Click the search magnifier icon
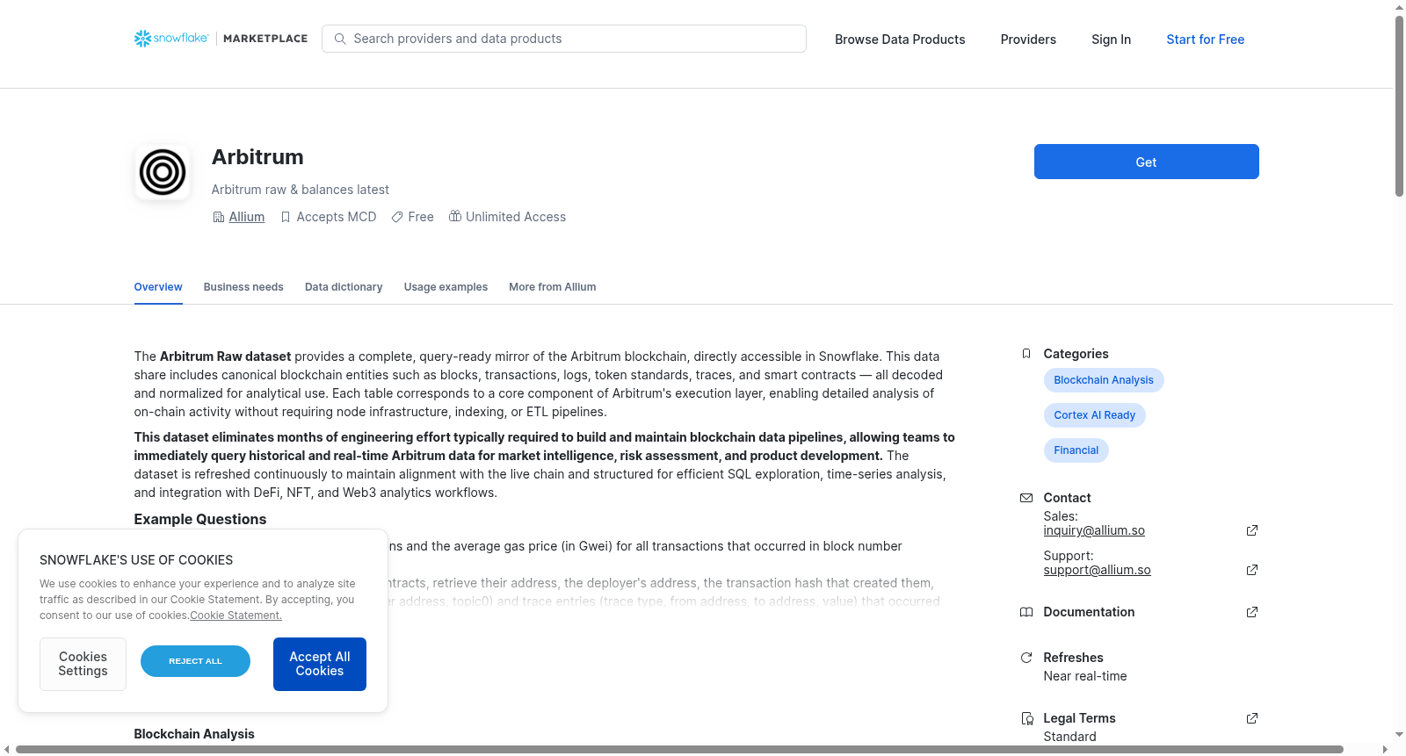The height and width of the screenshot is (756, 1406). coord(340,39)
